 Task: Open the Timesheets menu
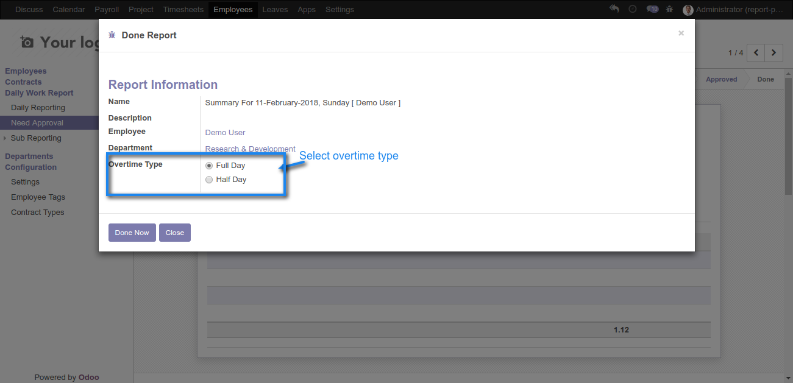tap(183, 9)
